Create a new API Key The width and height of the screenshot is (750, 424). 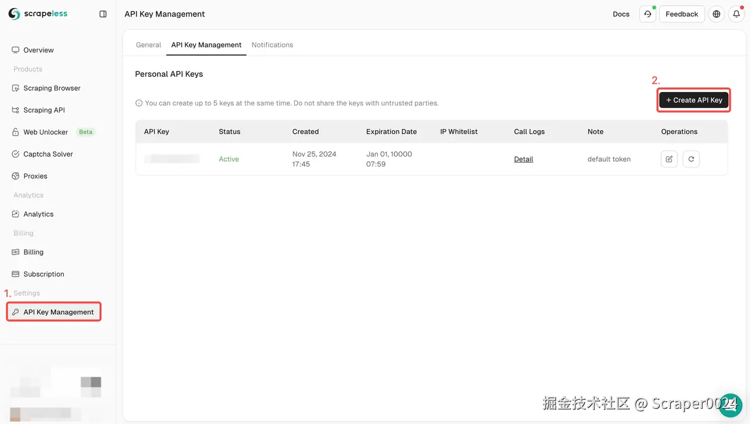[x=694, y=100]
